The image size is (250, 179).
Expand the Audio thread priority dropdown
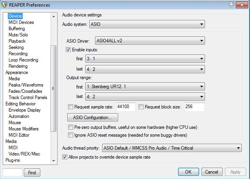(x=171, y=148)
